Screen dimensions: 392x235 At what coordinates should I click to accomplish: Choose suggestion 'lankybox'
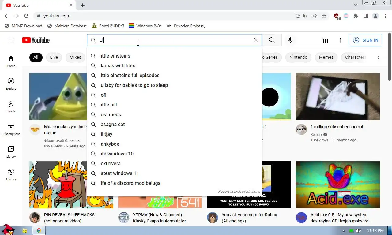tap(175, 144)
